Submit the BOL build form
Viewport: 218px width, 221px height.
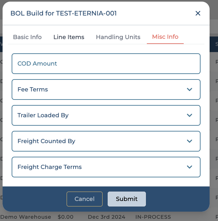click(x=126, y=199)
